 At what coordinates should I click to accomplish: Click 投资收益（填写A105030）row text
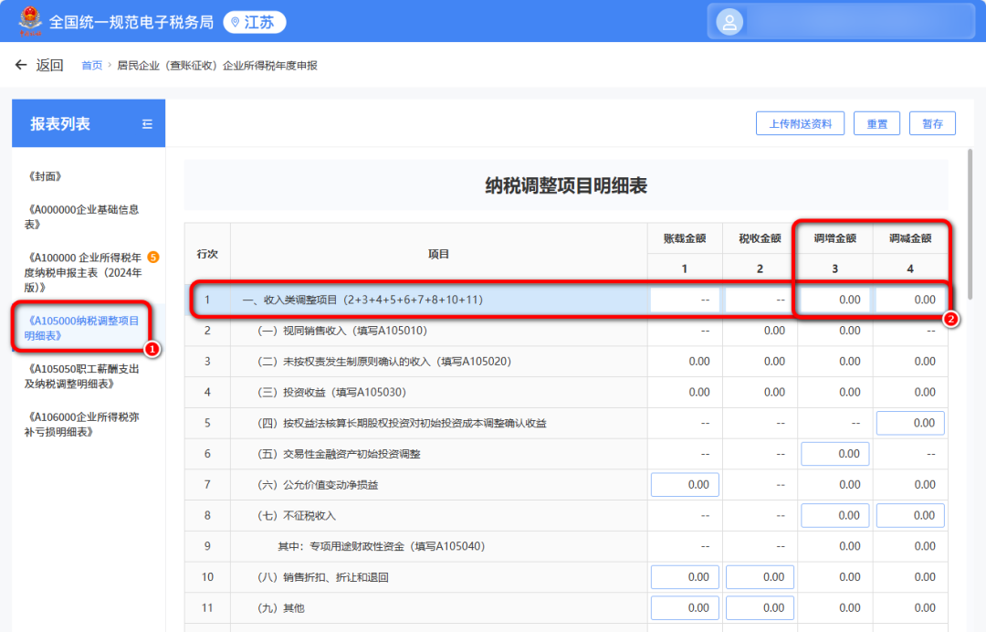pyautogui.click(x=332, y=393)
